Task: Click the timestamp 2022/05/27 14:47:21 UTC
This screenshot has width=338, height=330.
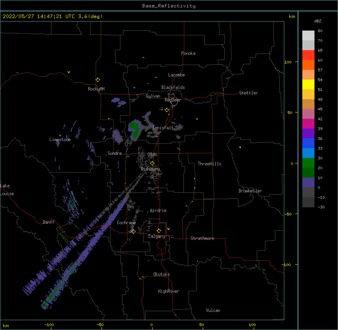Action: [38, 16]
